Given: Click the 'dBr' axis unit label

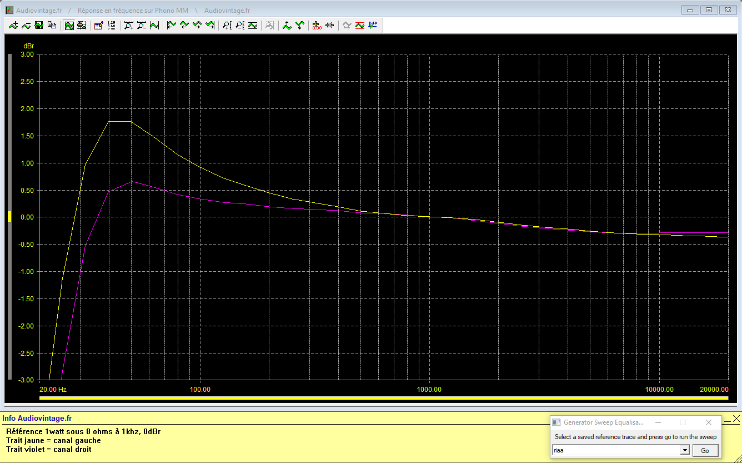Looking at the screenshot, I should pos(28,46).
